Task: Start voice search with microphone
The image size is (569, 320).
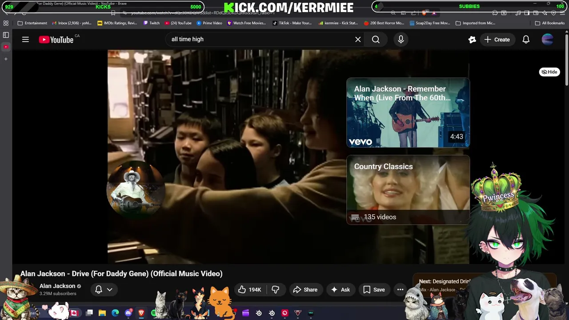Action: [401, 40]
